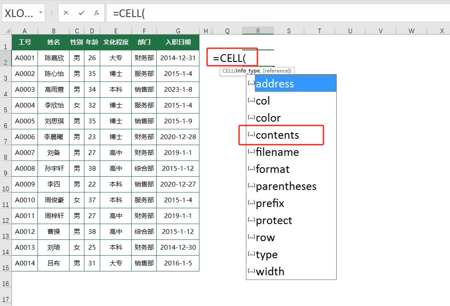Viewport: 450px width, 306px height.
Task: Open the Insert Function fx button
Action: point(97,13)
